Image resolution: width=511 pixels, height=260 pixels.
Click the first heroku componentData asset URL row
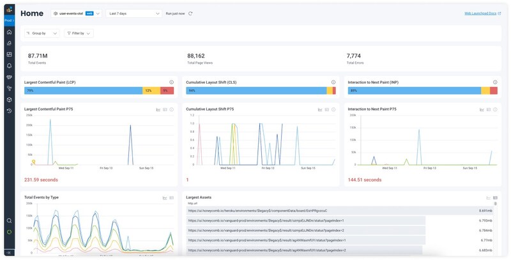pos(340,211)
